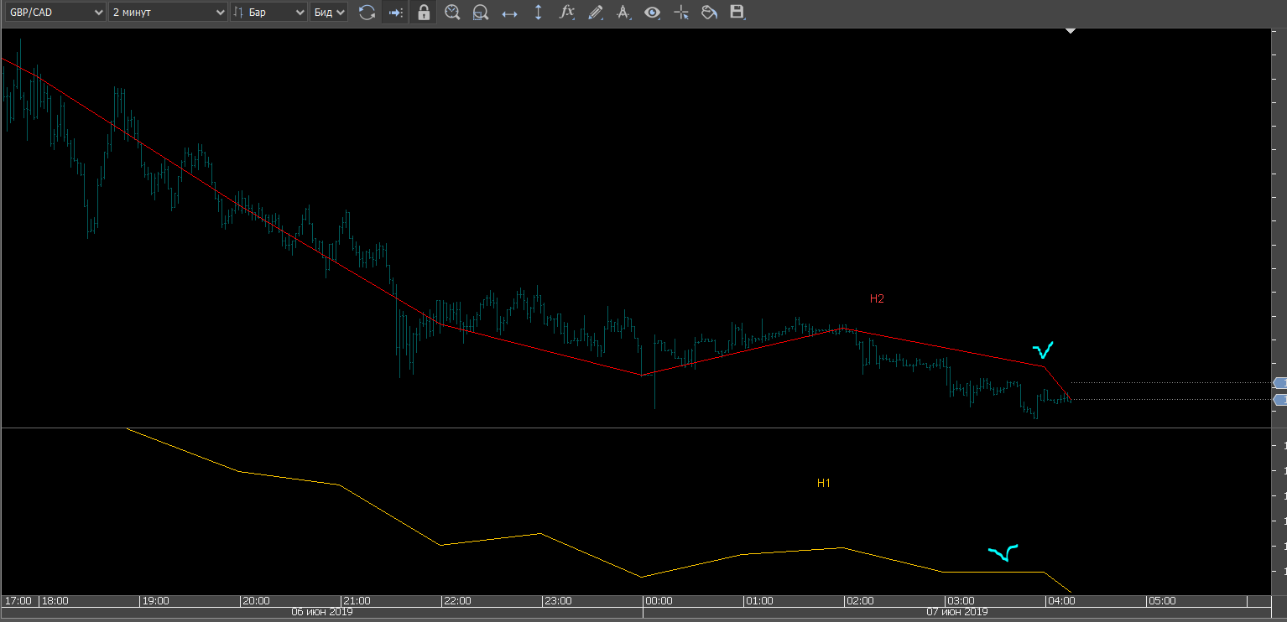The height and width of the screenshot is (622, 1287).
Task: Open the paint bucket theme tool
Action: 709,13
